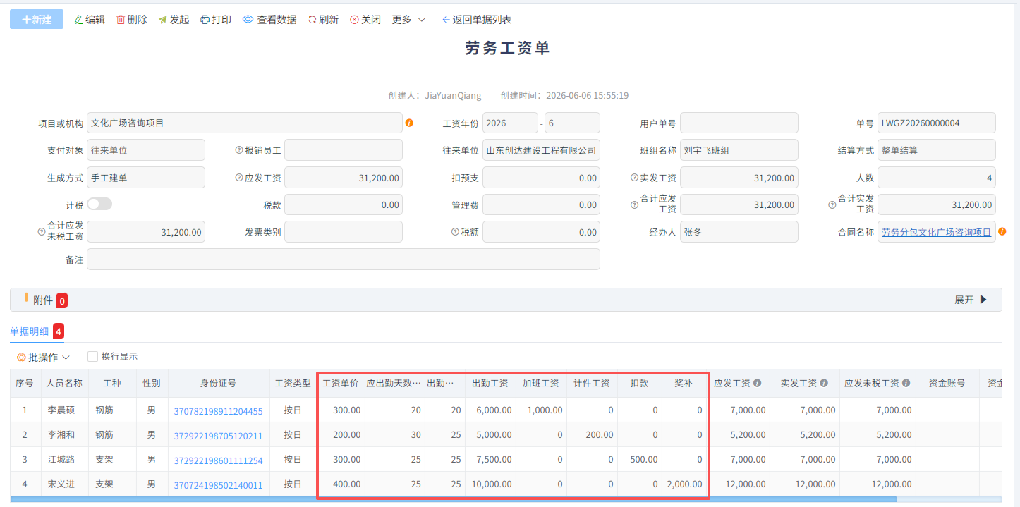Open the 更多 dropdown menu

(x=409, y=20)
